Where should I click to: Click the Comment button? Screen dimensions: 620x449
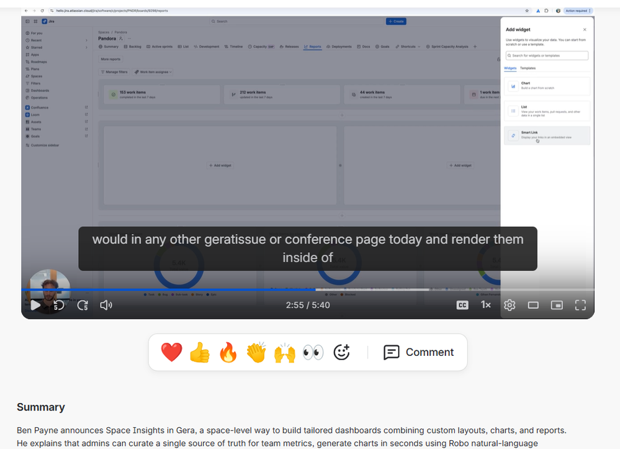pyautogui.click(x=419, y=352)
